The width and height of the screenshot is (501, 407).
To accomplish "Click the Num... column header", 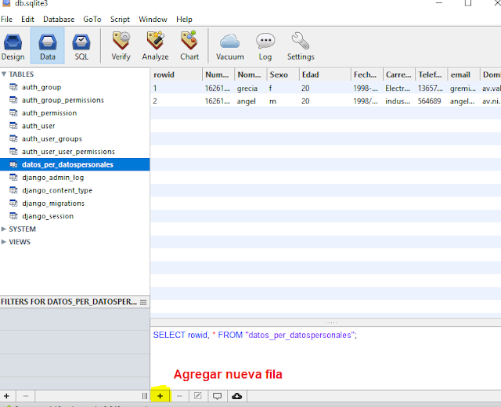I will pos(218,74).
